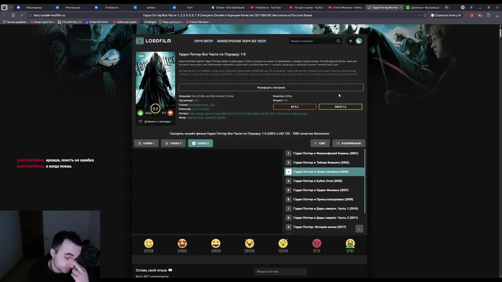Click the Крис Коламбус director link
Screen dimensions: 502x282
200,109
